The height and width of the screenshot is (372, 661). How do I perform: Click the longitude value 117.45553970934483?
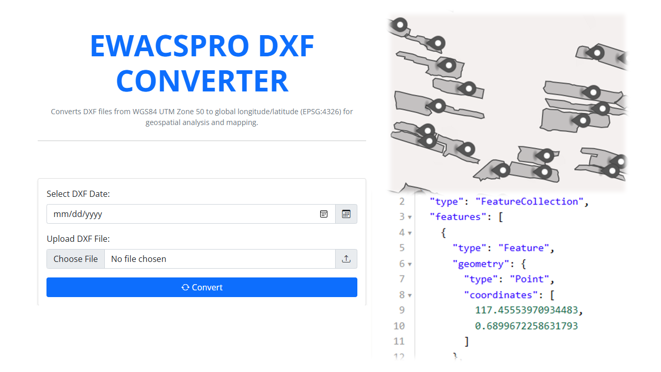[529, 310]
